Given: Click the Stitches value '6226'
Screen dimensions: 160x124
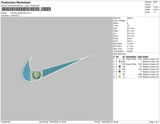Looking at the screenshot, I should 155,2.
